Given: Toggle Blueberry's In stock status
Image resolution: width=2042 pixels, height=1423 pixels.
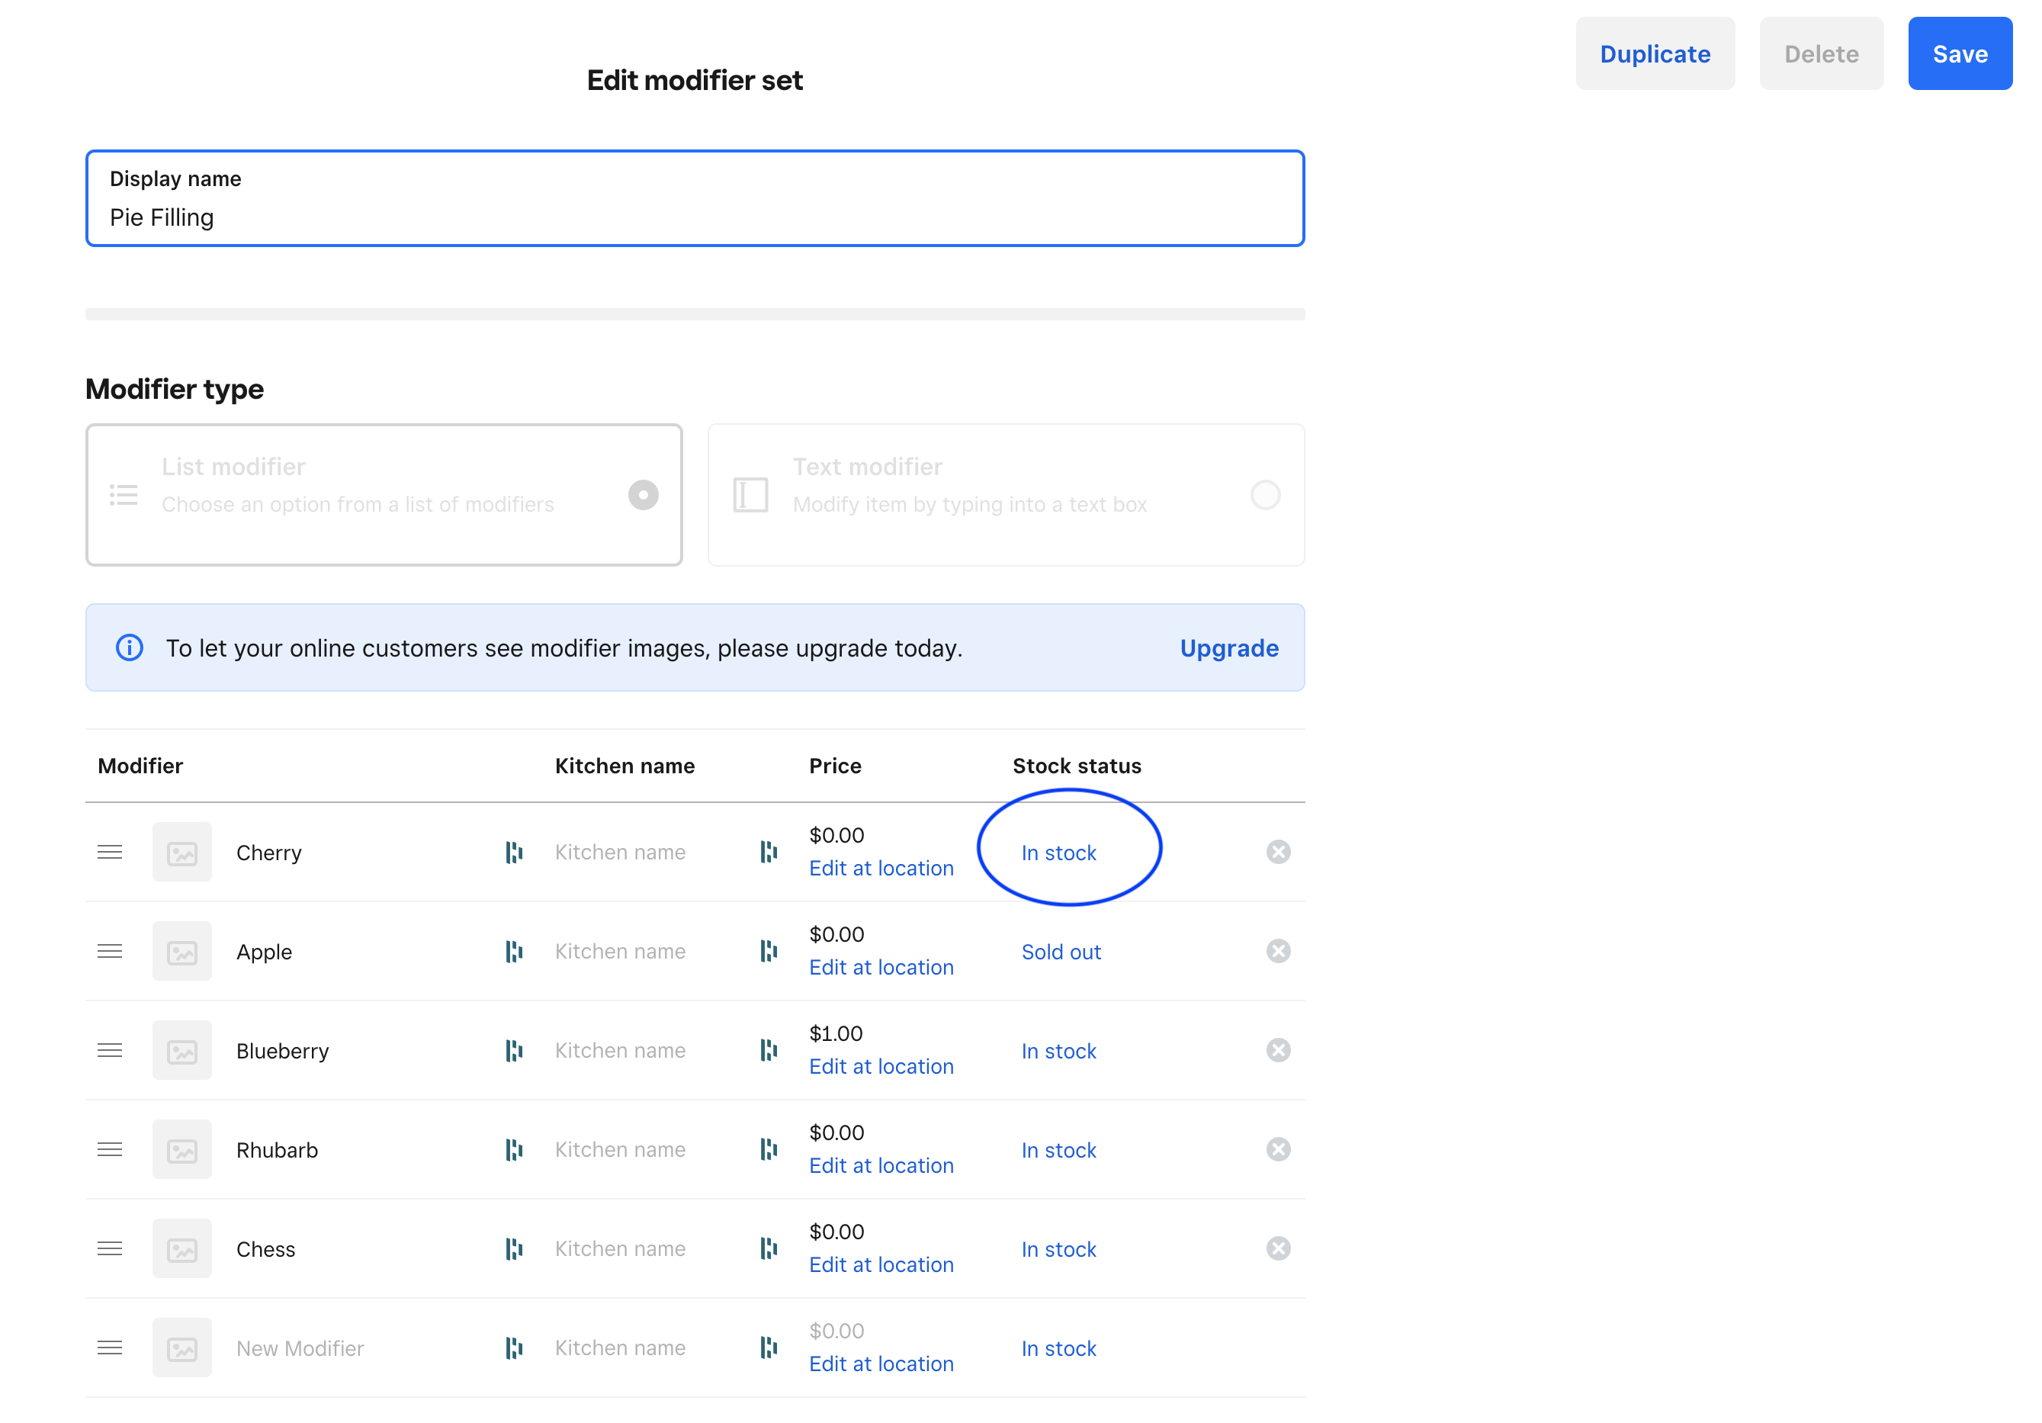Looking at the screenshot, I should click(x=1058, y=1052).
